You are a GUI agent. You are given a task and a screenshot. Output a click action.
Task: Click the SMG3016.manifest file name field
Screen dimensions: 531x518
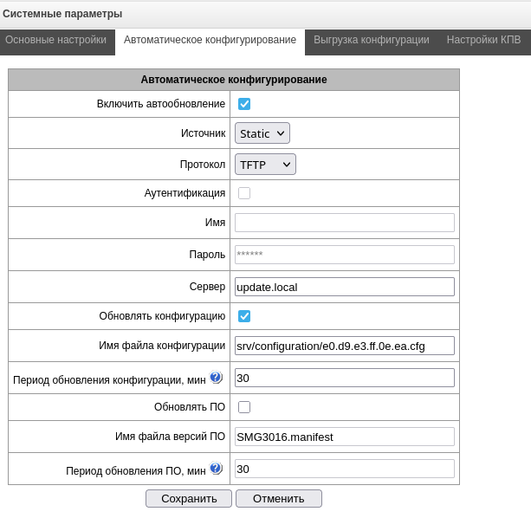point(344,437)
